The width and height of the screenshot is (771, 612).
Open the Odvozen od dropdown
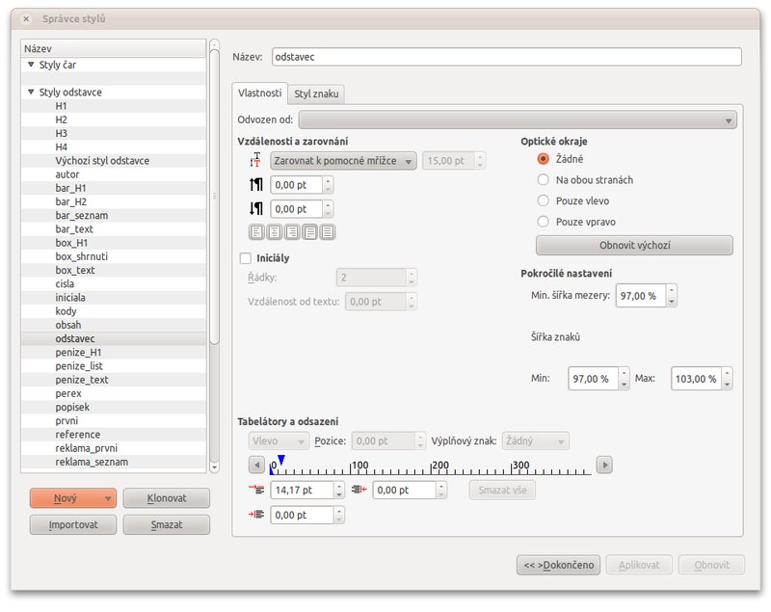pyautogui.click(x=518, y=120)
